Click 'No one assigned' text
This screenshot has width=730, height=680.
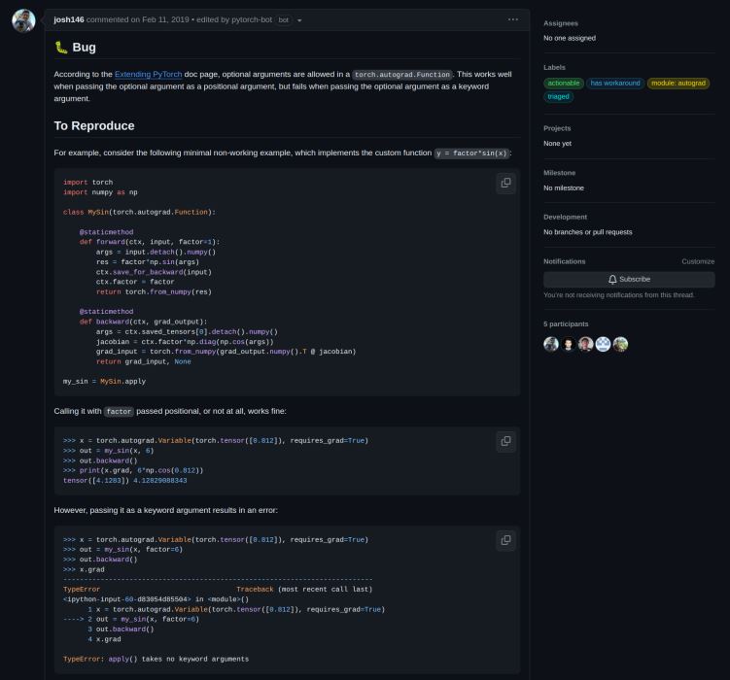[x=570, y=38]
